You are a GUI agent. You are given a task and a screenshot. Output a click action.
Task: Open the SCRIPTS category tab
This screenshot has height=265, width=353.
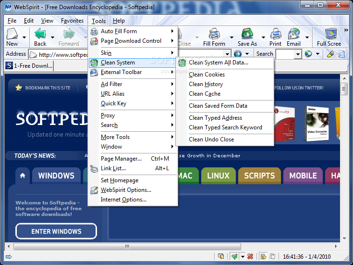259,176
